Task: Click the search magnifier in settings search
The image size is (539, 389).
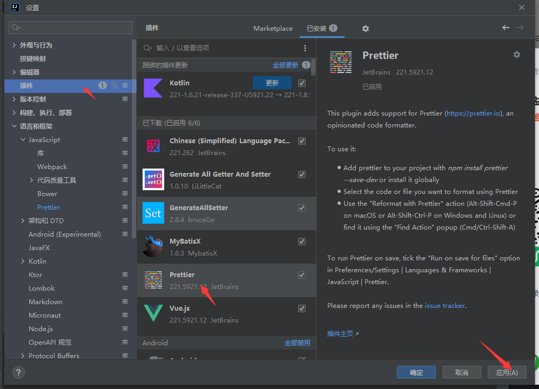Action: click(x=16, y=28)
